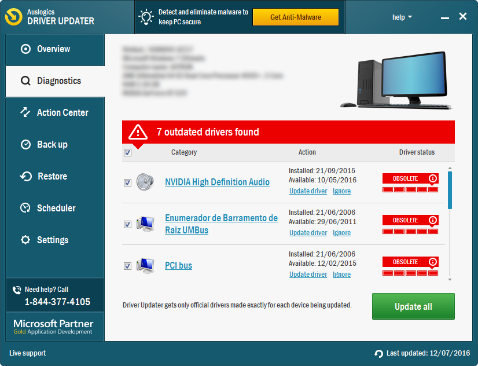Image resolution: width=478 pixels, height=366 pixels.
Task: Go to the Action Center tab
Action: coord(55,112)
